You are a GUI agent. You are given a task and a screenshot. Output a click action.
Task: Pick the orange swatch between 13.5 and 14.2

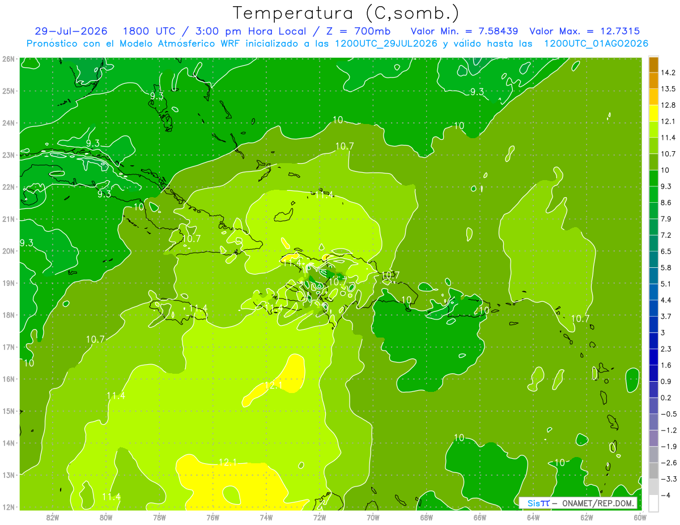653,80
